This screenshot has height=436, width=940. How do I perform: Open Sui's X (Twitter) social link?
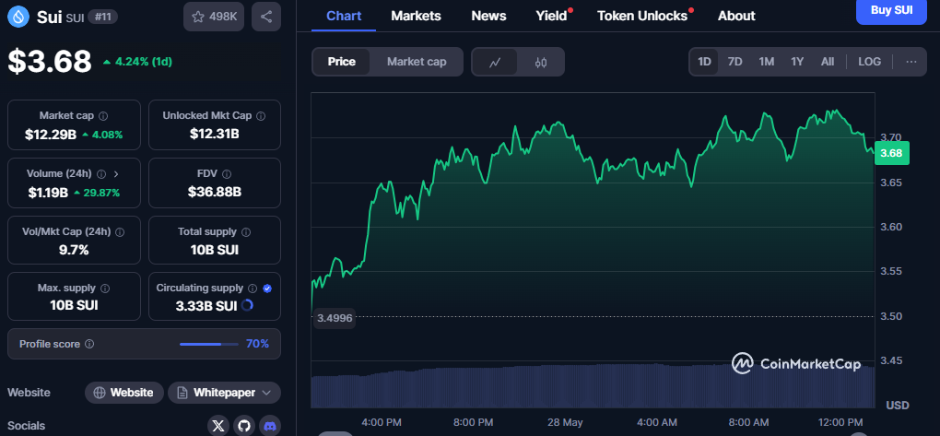click(218, 426)
